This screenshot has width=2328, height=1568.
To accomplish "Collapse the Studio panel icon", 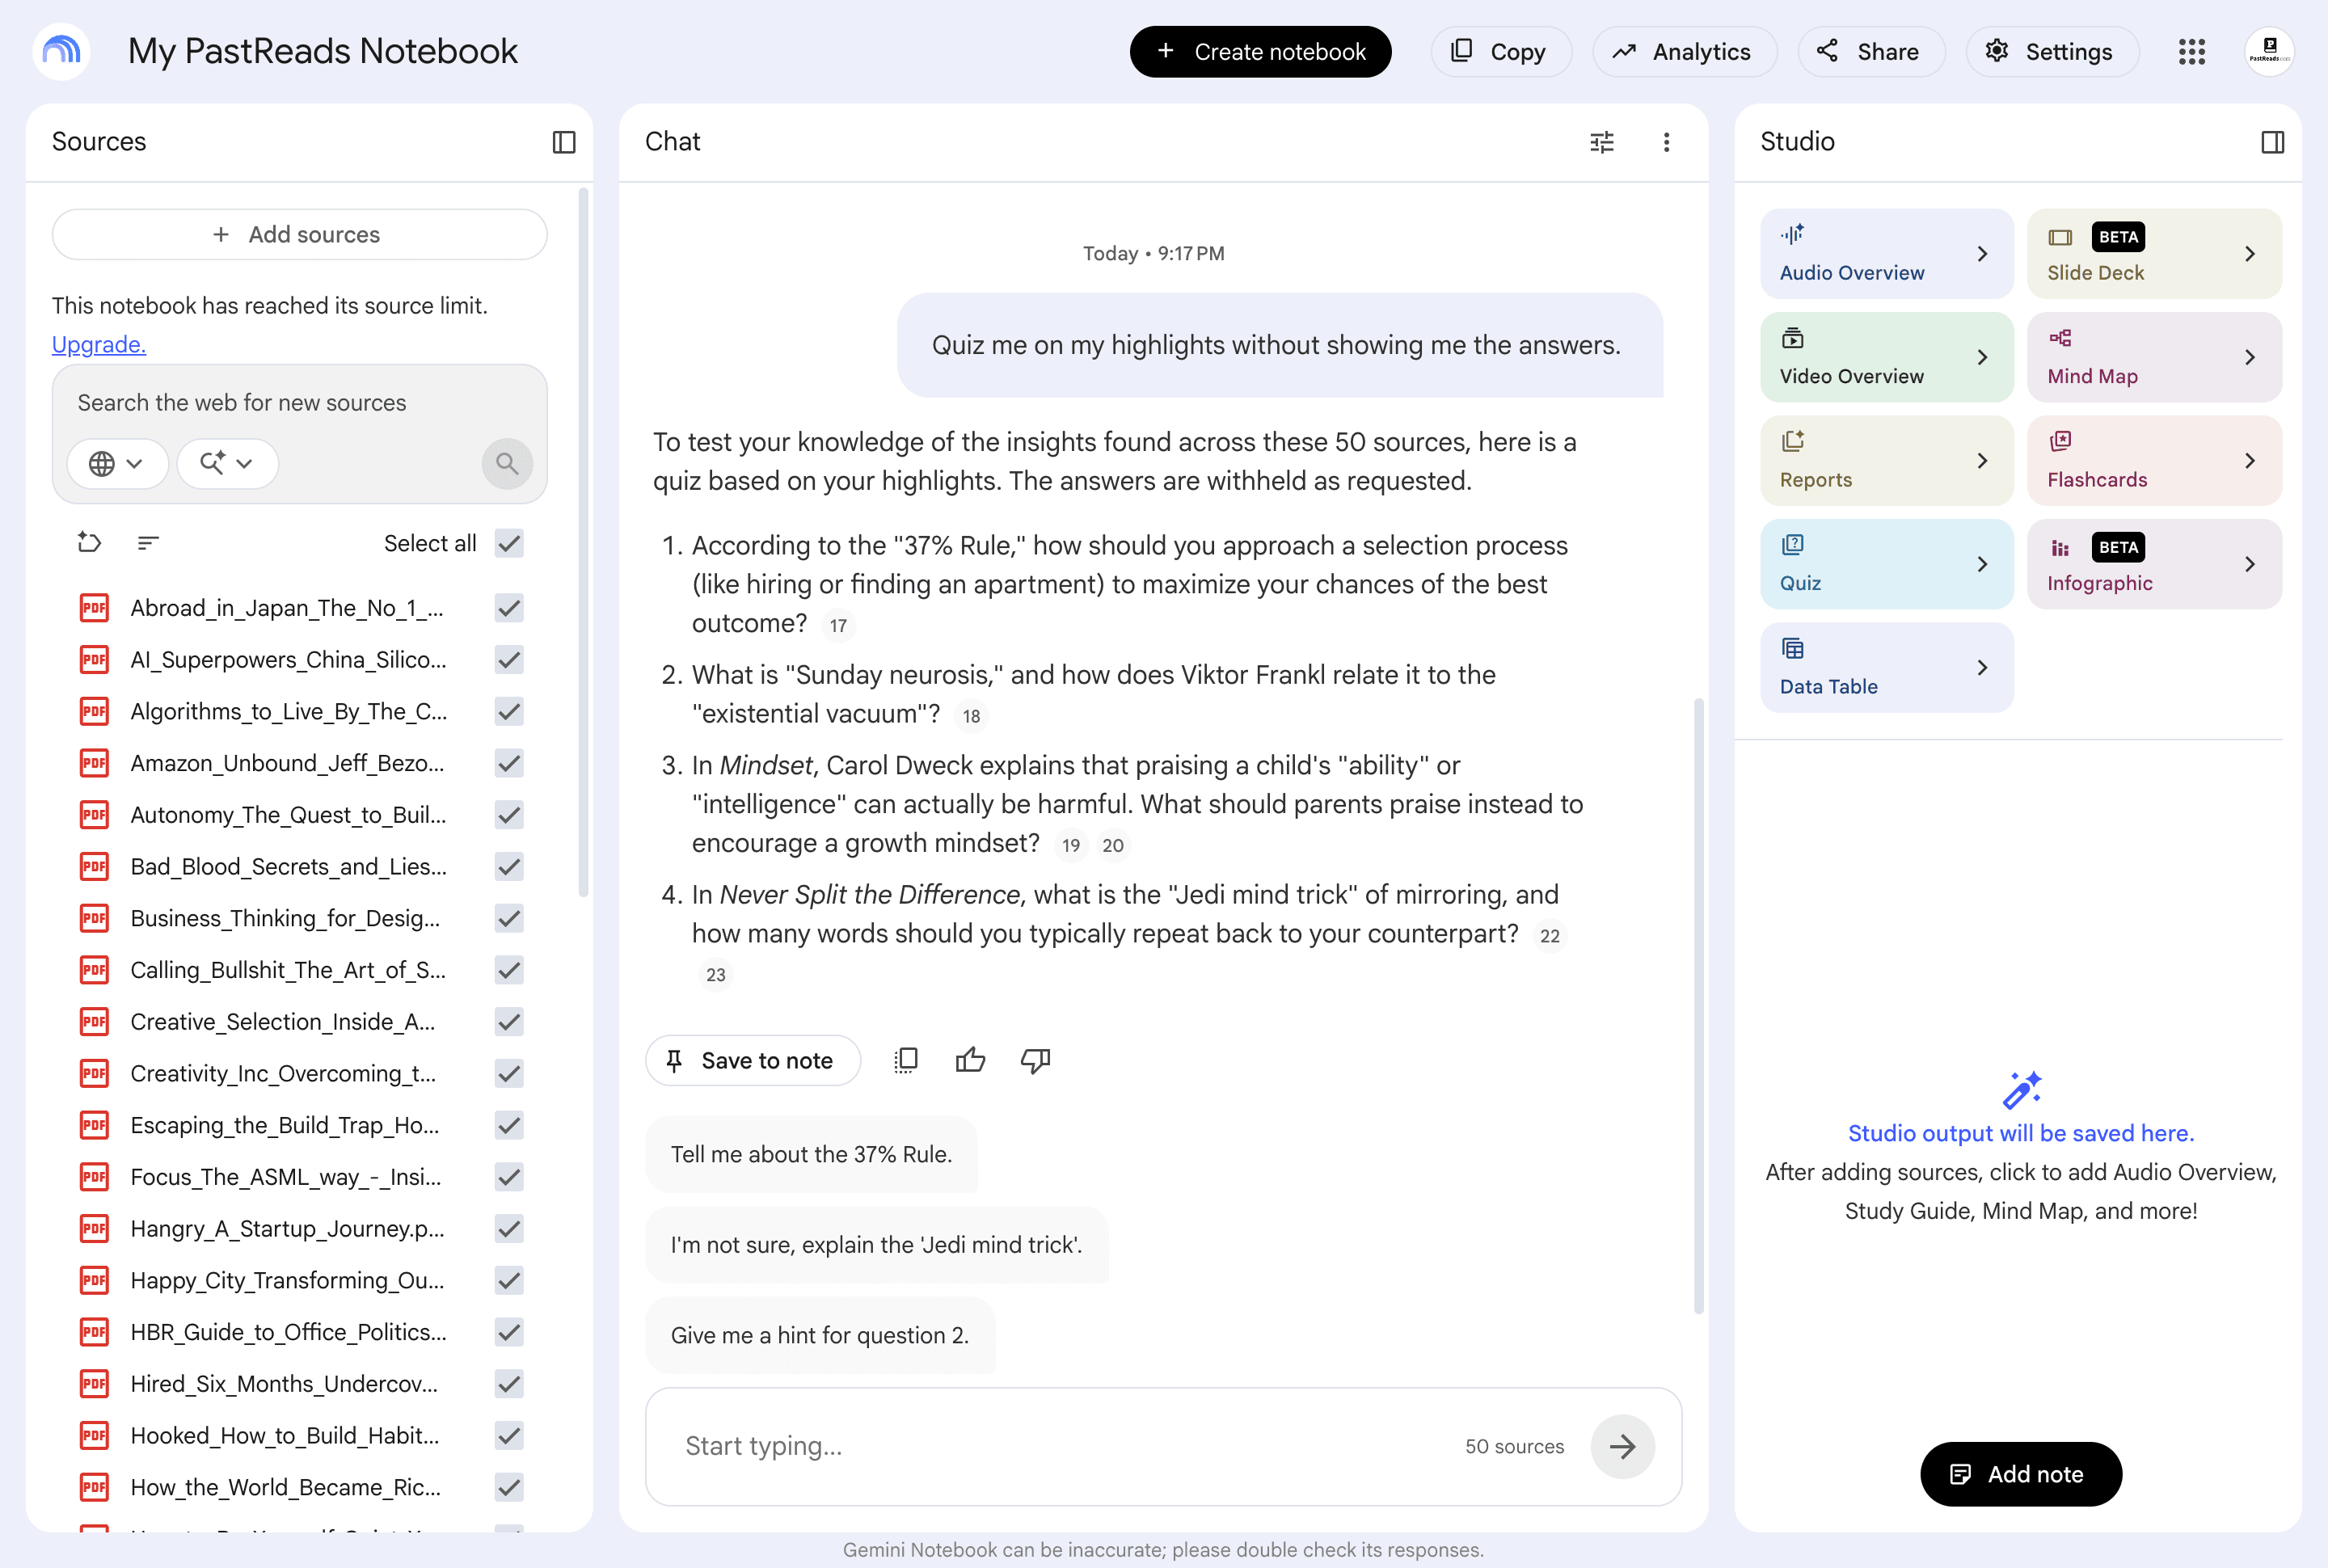I will click(x=2272, y=142).
